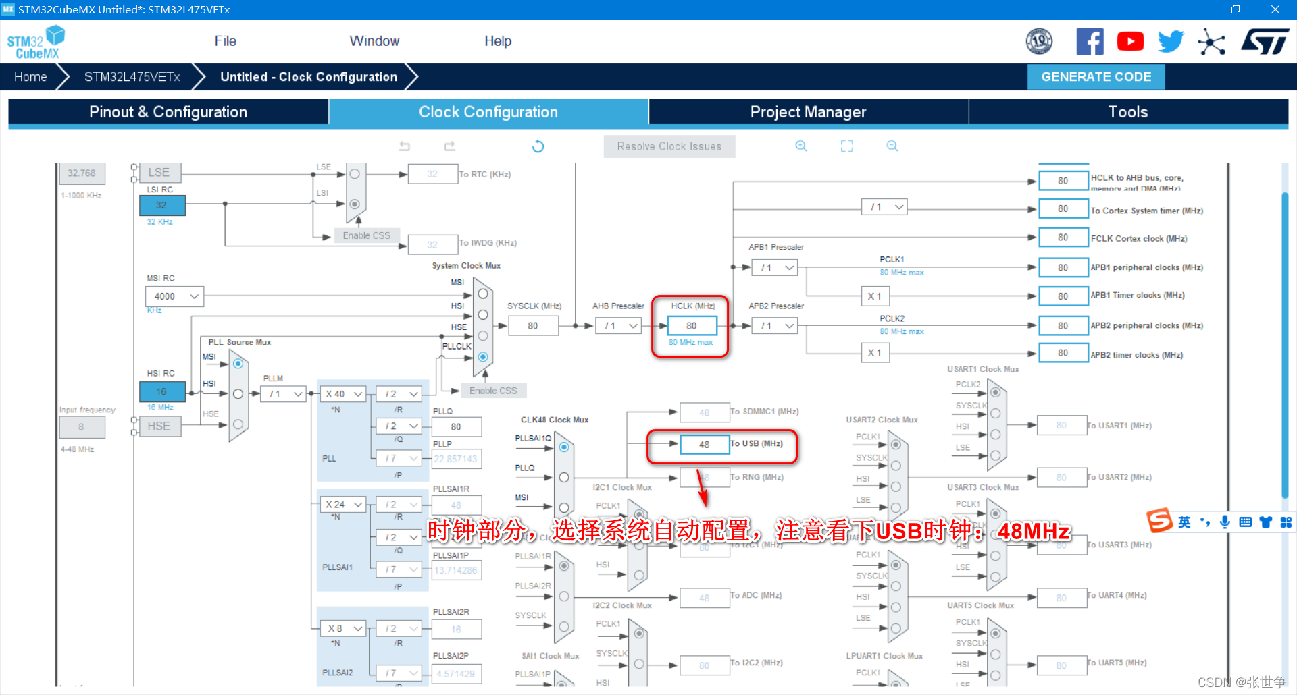Image resolution: width=1297 pixels, height=695 pixels.
Task: Select PLLQ in CLK48 Clock Mux
Action: pos(564,477)
